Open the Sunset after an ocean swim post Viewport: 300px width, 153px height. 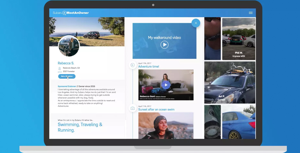click(x=156, y=109)
